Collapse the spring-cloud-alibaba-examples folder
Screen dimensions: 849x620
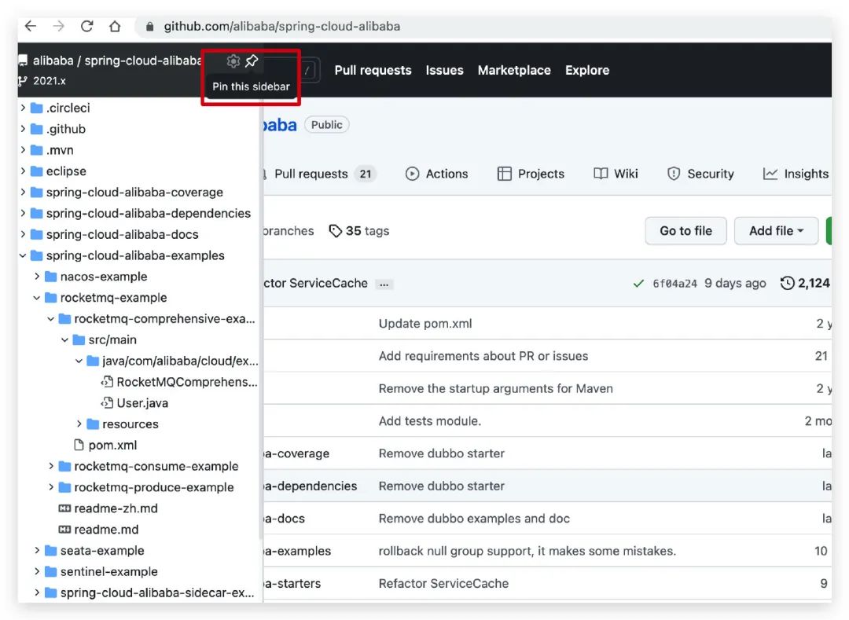coord(24,255)
